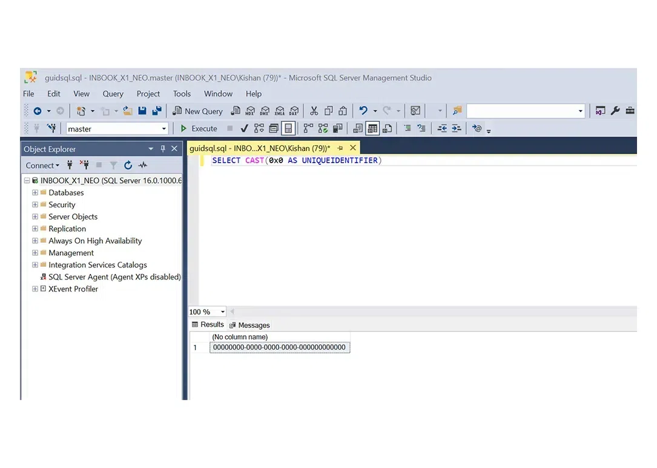657x468 pixels.
Task: Switch to the Results tab
Action: coord(208,324)
